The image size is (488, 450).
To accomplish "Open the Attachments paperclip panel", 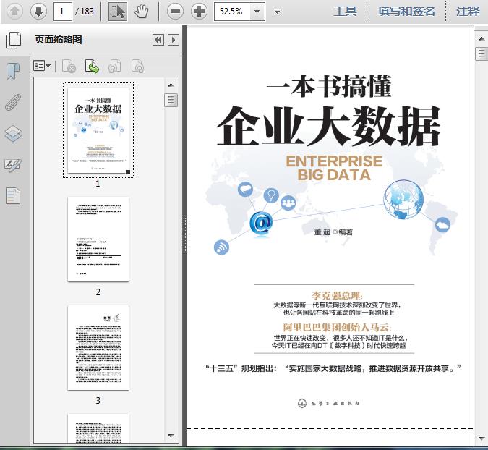I will [13, 102].
